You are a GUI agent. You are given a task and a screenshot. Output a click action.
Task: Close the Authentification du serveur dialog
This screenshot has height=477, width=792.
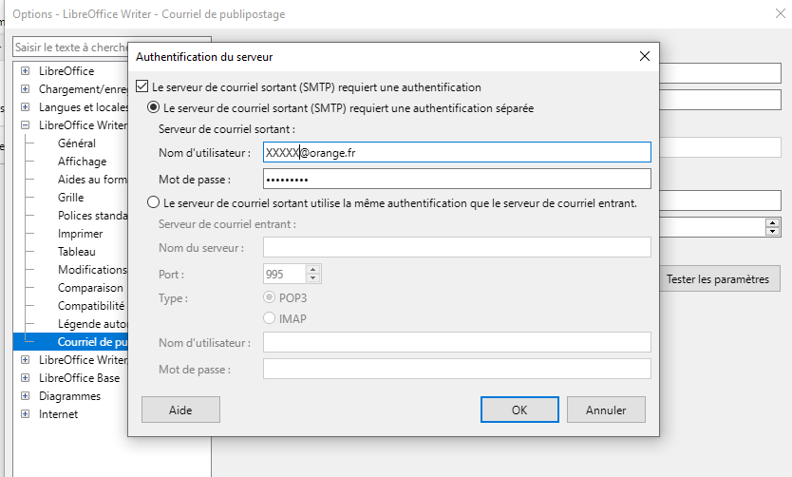click(x=645, y=56)
